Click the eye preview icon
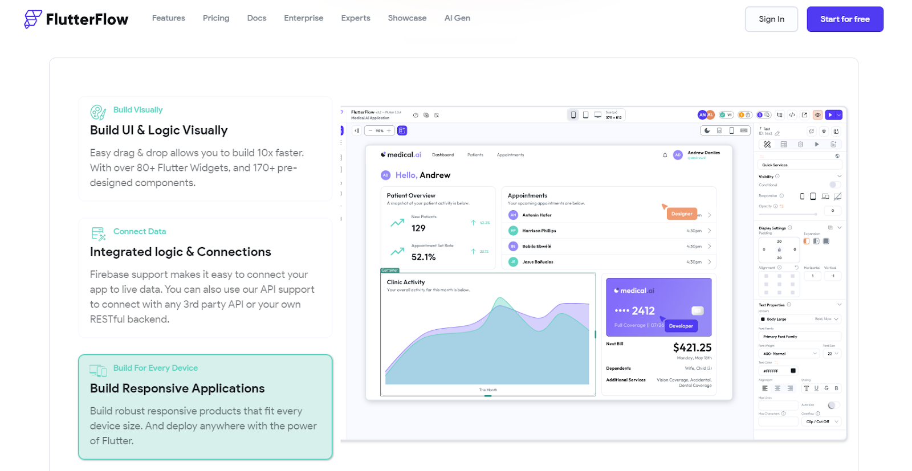 817,115
